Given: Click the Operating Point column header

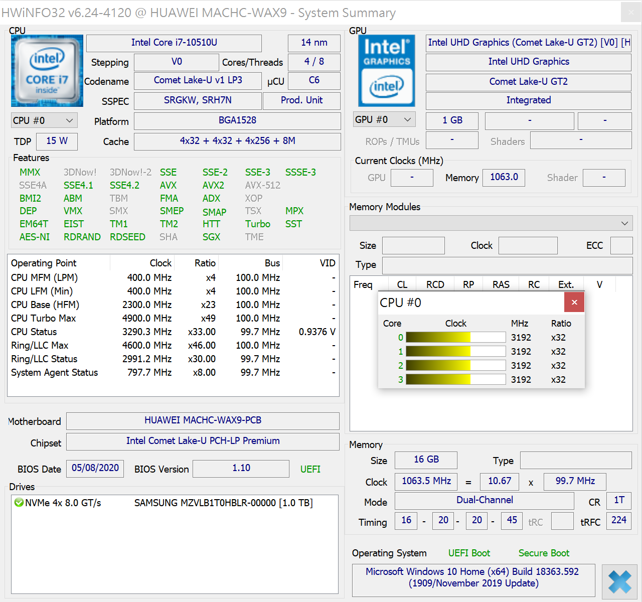Looking at the screenshot, I should [59, 263].
